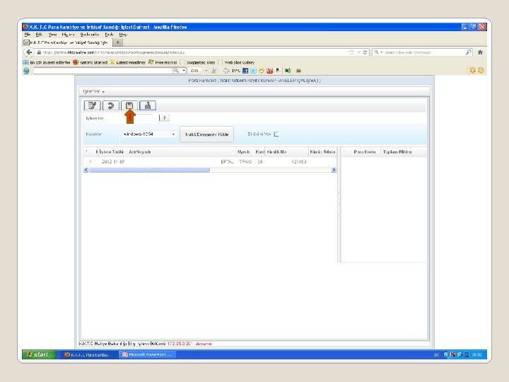
Task: Open the search engine selector dropdown
Action: (x=378, y=52)
